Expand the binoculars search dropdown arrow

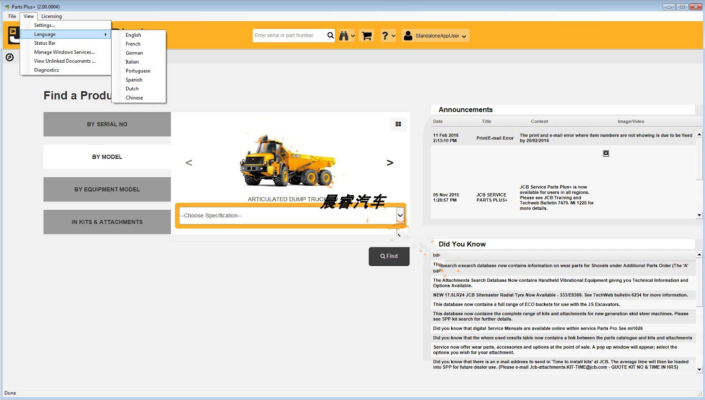353,36
